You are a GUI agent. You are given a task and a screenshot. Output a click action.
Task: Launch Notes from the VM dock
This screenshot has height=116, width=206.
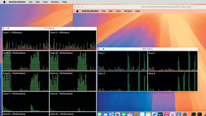[148, 114]
